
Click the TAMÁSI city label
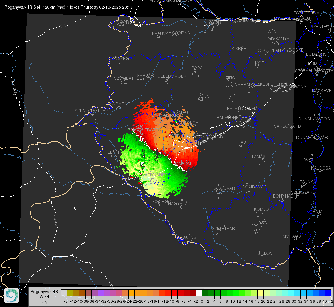coord(259,157)
